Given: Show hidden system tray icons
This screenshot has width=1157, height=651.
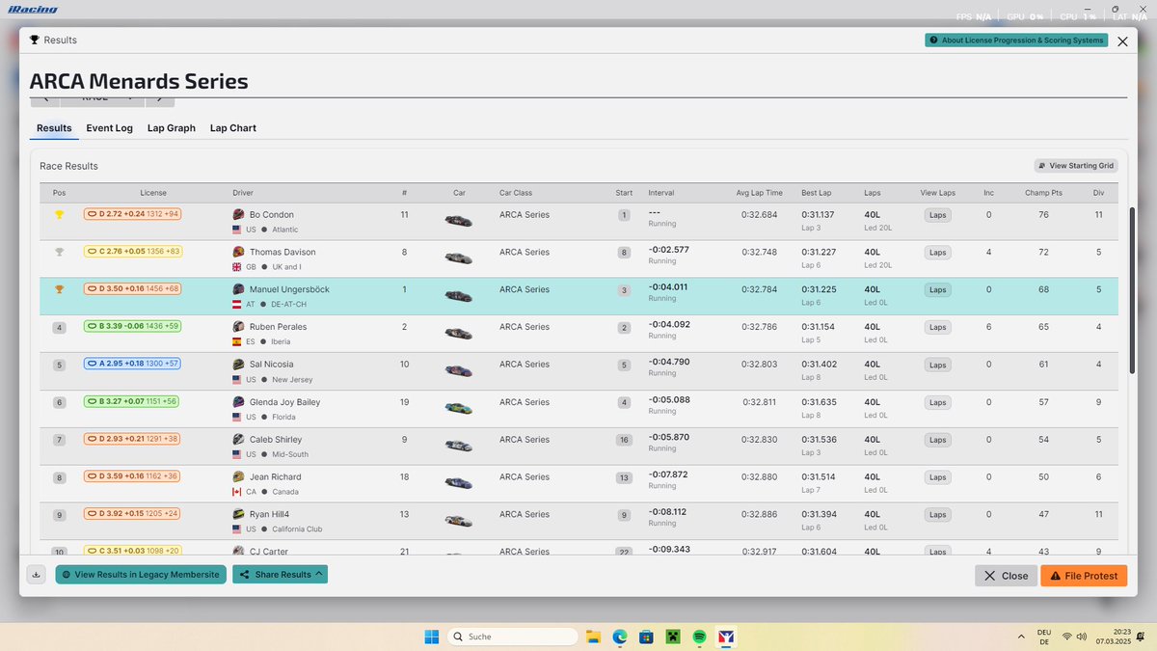Looking at the screenshot, I should point(1021,637).
